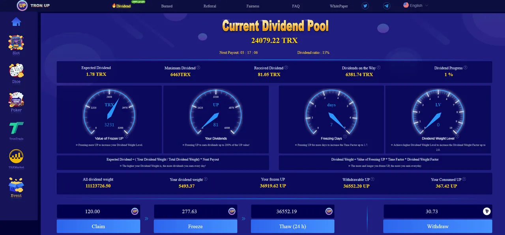Viewport: 505px width, 235px height.
Task: Open the Burned tab
Action: [167, 6]
